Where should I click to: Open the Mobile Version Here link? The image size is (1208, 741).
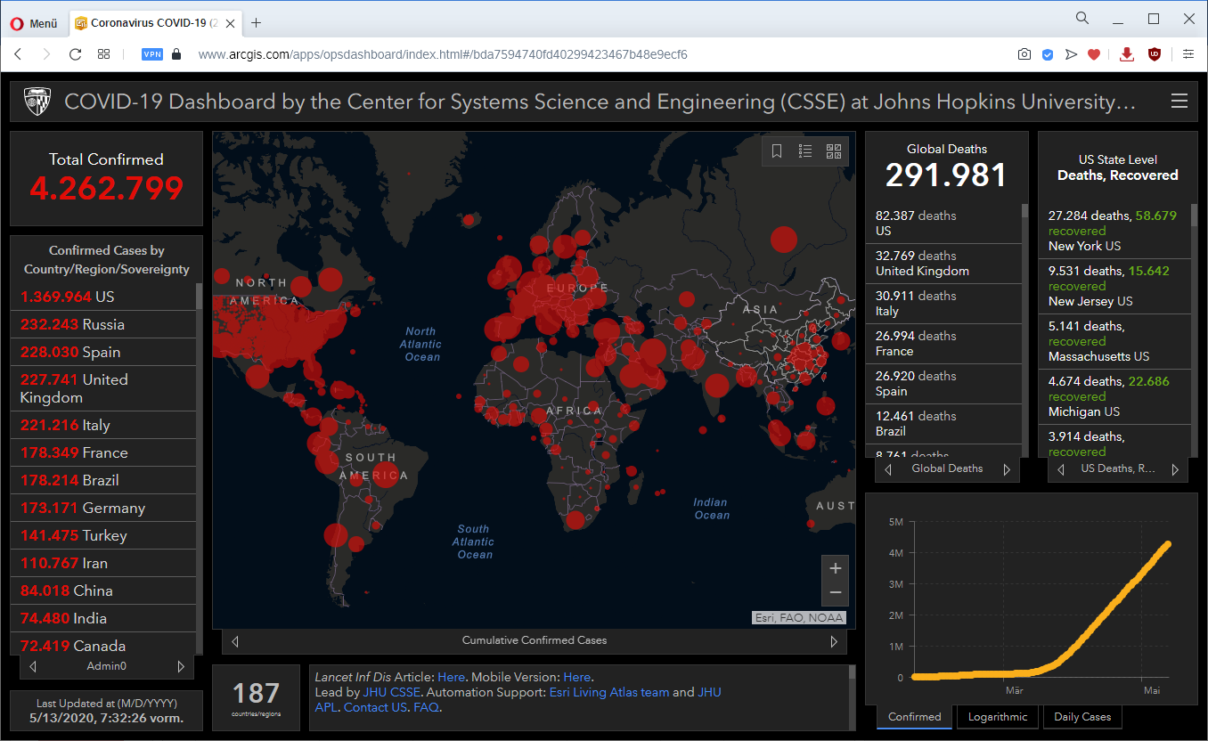pyautogui.click(x=576, y=677)
